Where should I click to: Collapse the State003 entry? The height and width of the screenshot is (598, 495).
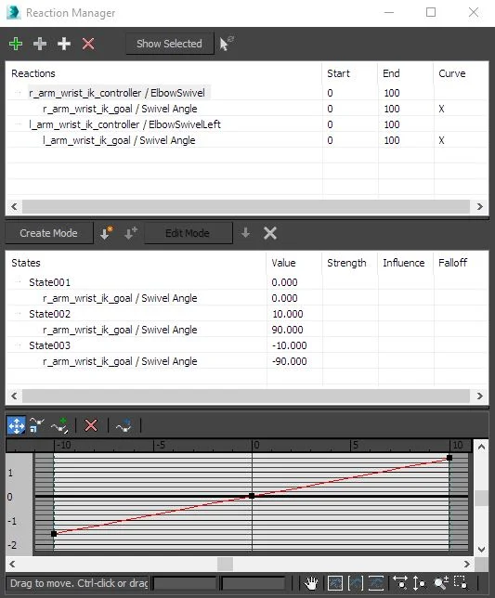(18, 345)
